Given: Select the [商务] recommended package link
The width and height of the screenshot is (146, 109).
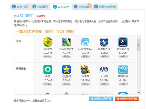Looking at the screenshot, I should (49, 32).
